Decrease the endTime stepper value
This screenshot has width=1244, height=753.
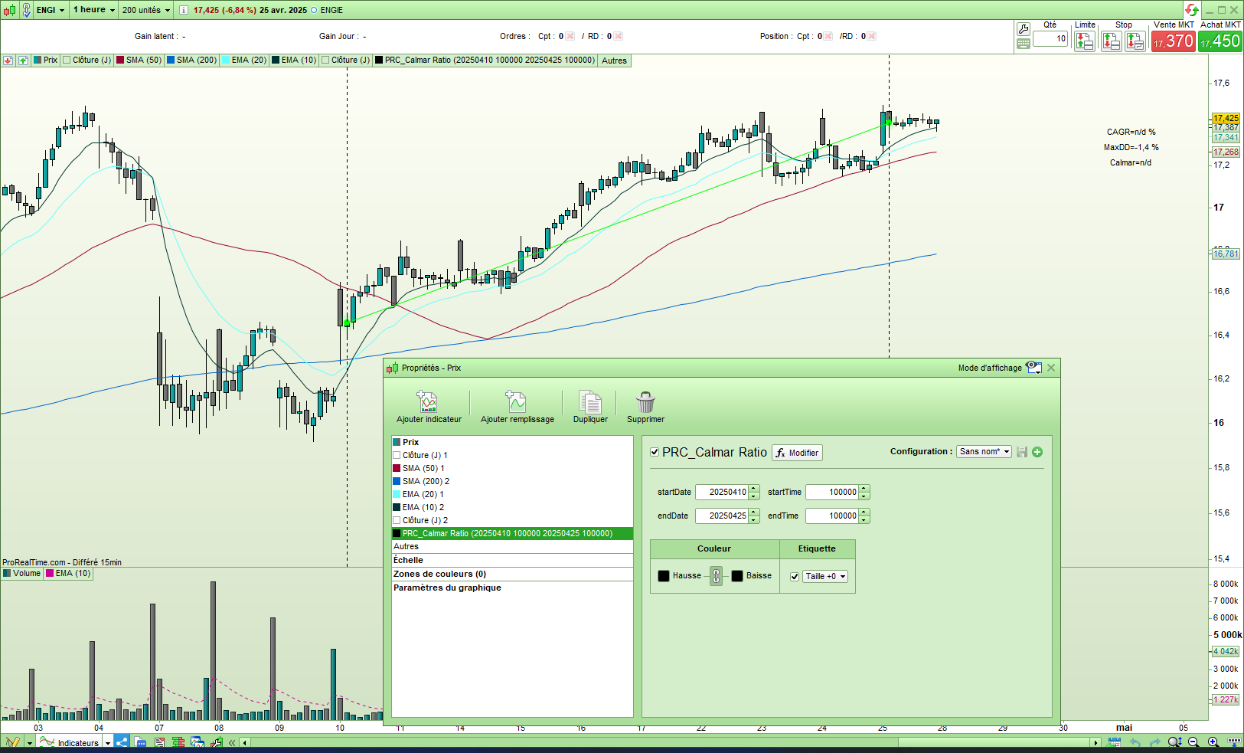click(864, 520)
